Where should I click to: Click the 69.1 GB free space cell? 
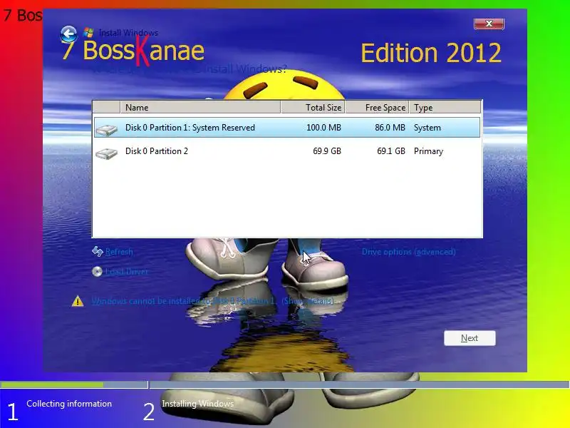[x=390, y=151]
